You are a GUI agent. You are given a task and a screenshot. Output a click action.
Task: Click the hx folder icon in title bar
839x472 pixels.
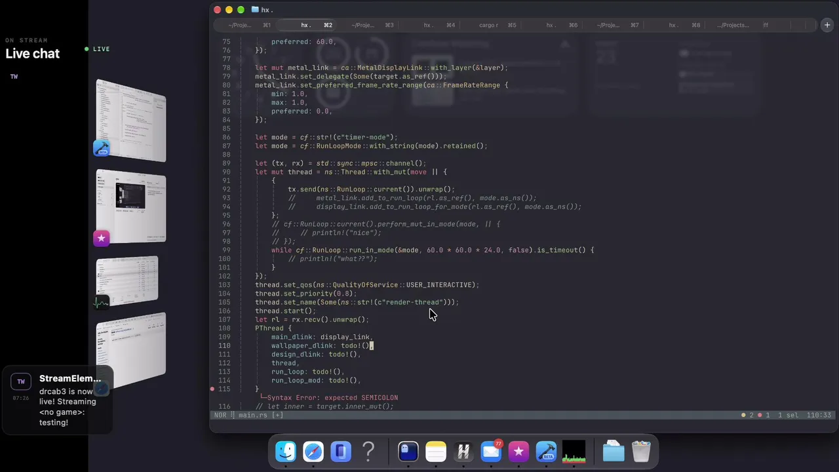[255, 10]
